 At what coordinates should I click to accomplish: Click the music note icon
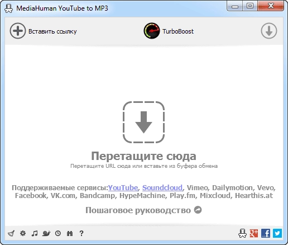35,233
